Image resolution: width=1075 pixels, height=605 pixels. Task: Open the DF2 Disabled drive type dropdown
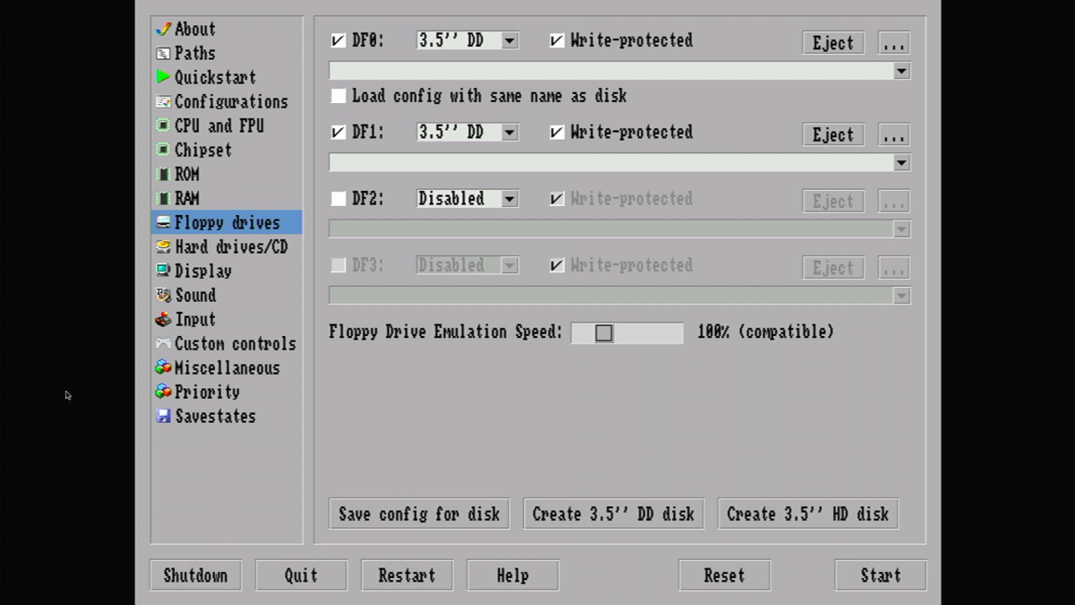click(509, 199)
